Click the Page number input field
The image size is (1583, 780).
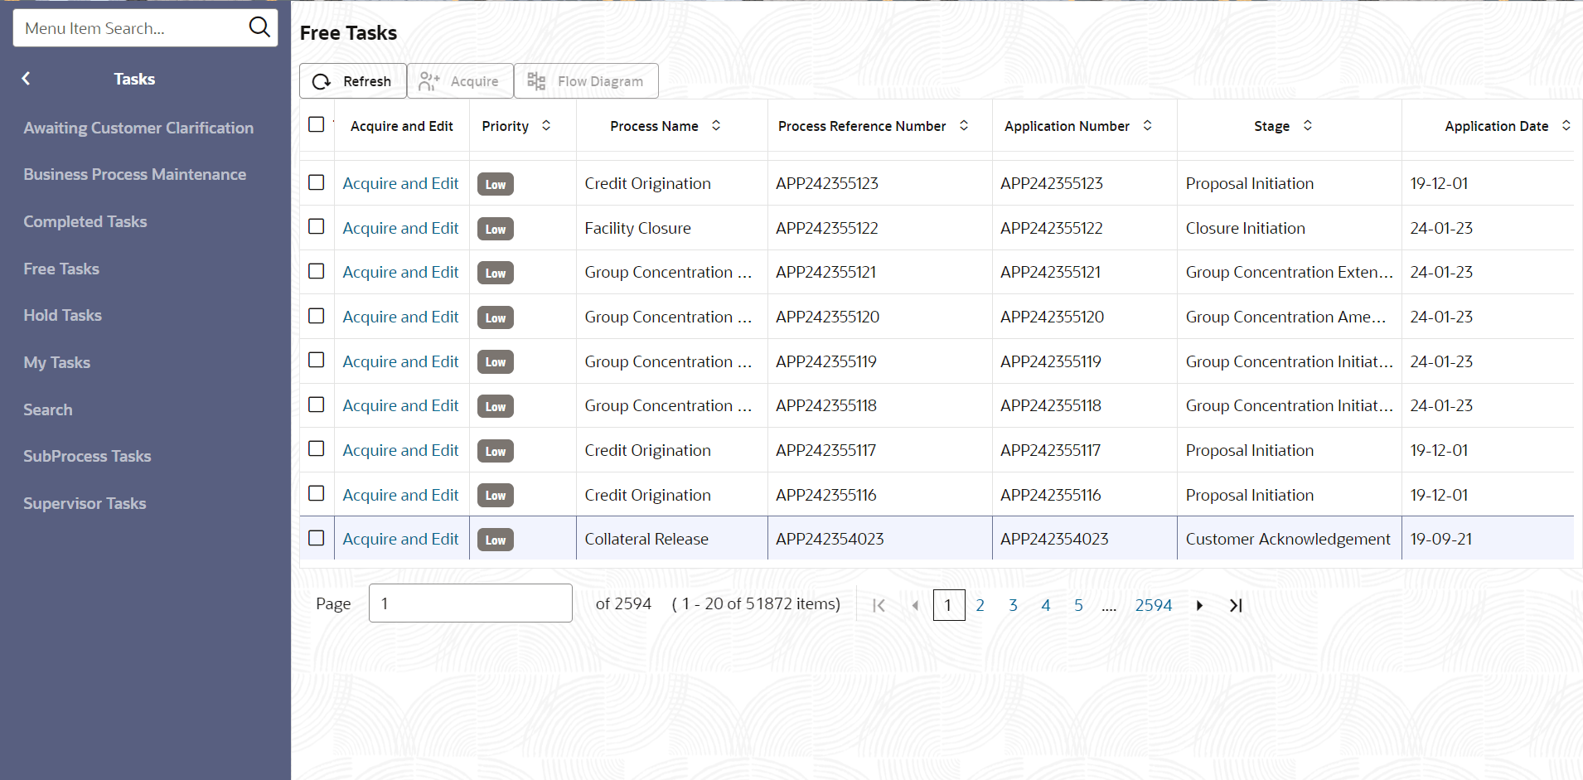(470, 603)
